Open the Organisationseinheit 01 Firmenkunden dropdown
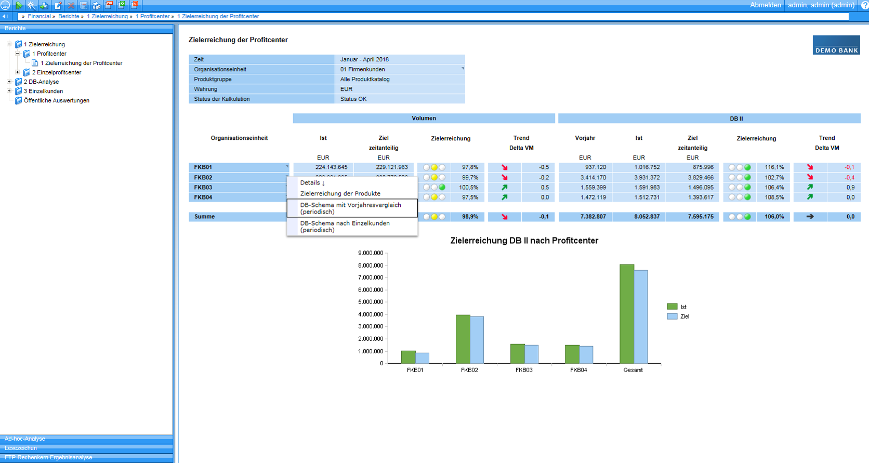Screen dimensions: 869x463 (462, 69)
